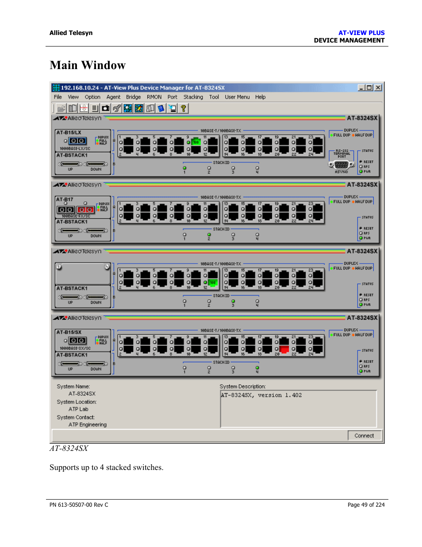The image size is (422, 547).
Task: Open the User Menu menu
Action: pos(237,97)
